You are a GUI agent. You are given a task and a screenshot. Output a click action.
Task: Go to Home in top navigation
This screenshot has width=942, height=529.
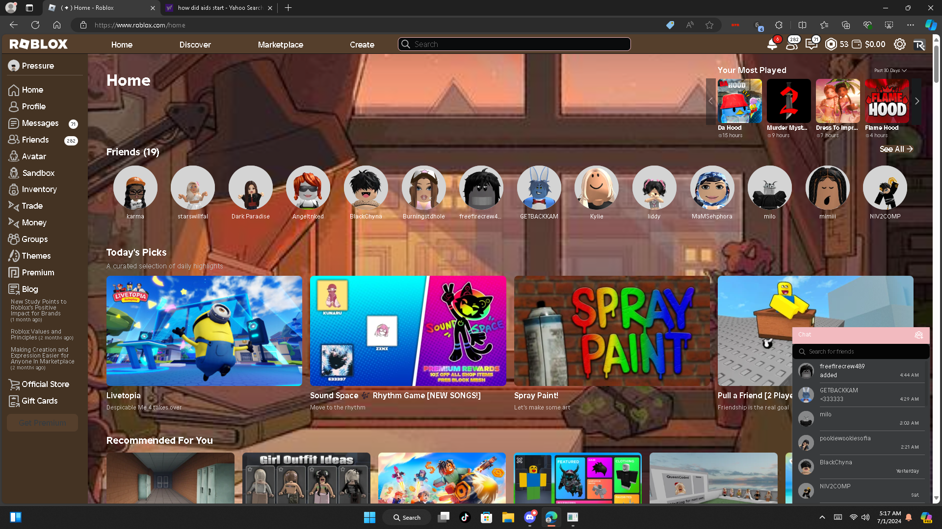pos(122,45)
